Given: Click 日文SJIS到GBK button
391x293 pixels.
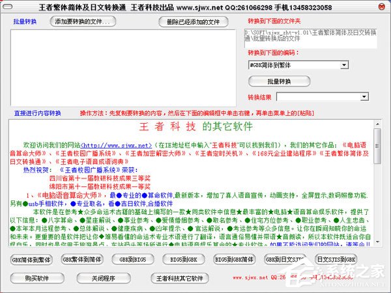Looking at the screenshot, I should coord(336,259).
